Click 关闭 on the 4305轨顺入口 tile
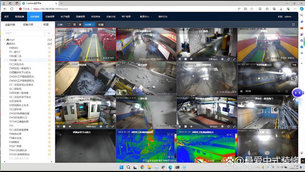 294,65
